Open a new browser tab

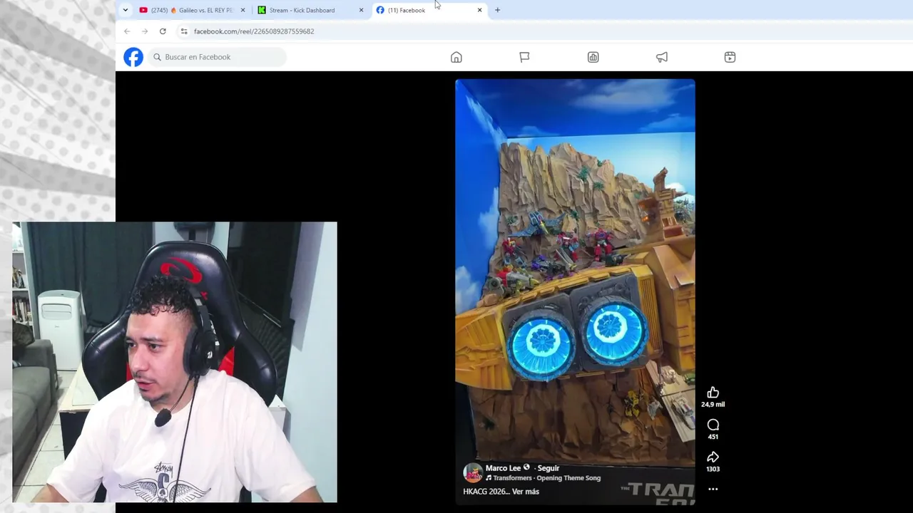click(x=497, y=10)
